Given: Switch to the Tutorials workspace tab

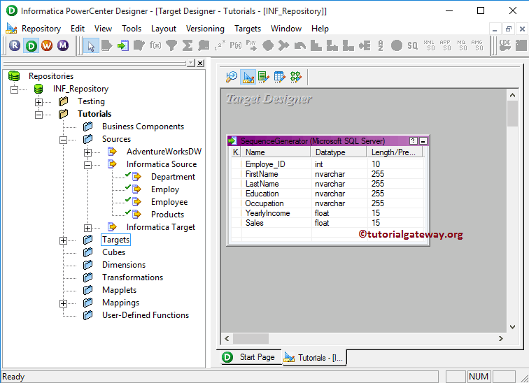Looking at the screenshot, I should click(314, 357).
